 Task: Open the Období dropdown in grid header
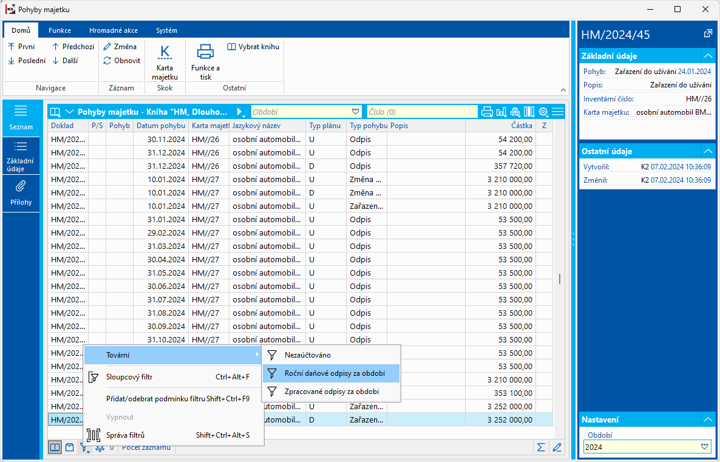point(355,112)
